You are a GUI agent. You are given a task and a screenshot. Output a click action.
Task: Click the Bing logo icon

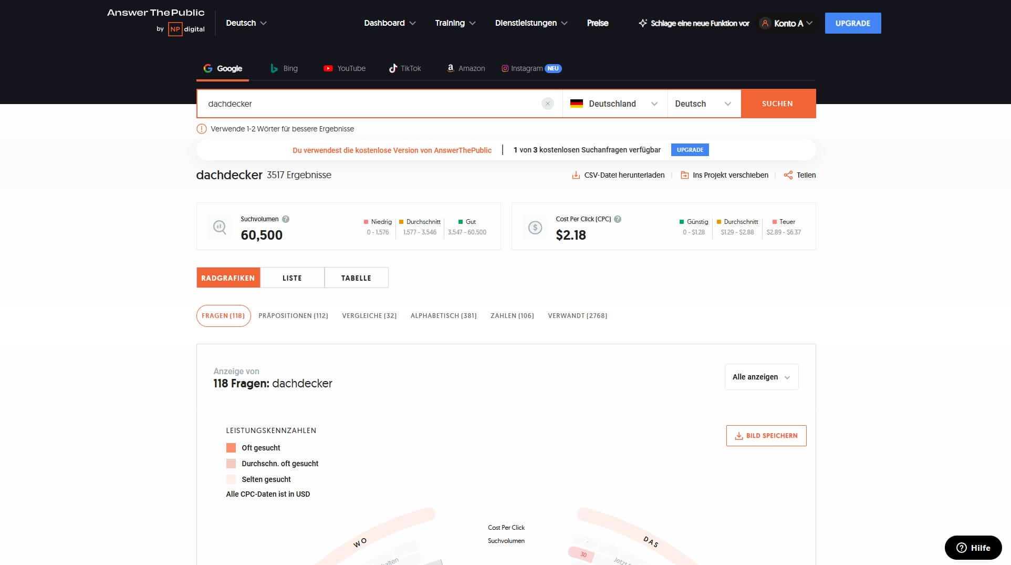(x=274, y=68)
